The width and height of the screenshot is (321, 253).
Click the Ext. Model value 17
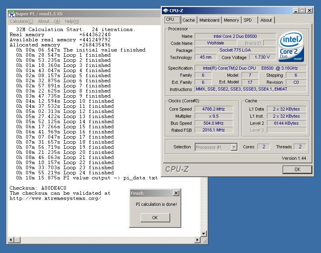click(x=250, y=82)
